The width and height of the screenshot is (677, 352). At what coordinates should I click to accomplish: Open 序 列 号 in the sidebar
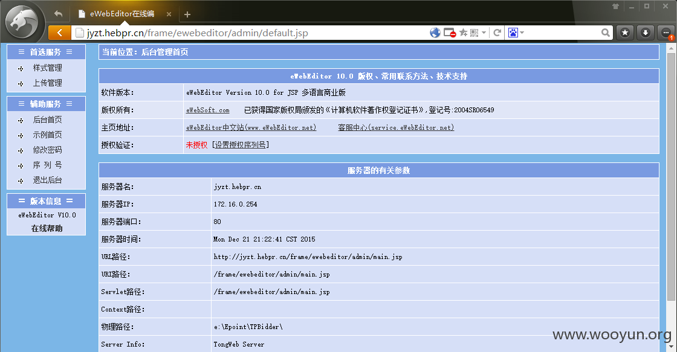point(48,165)
